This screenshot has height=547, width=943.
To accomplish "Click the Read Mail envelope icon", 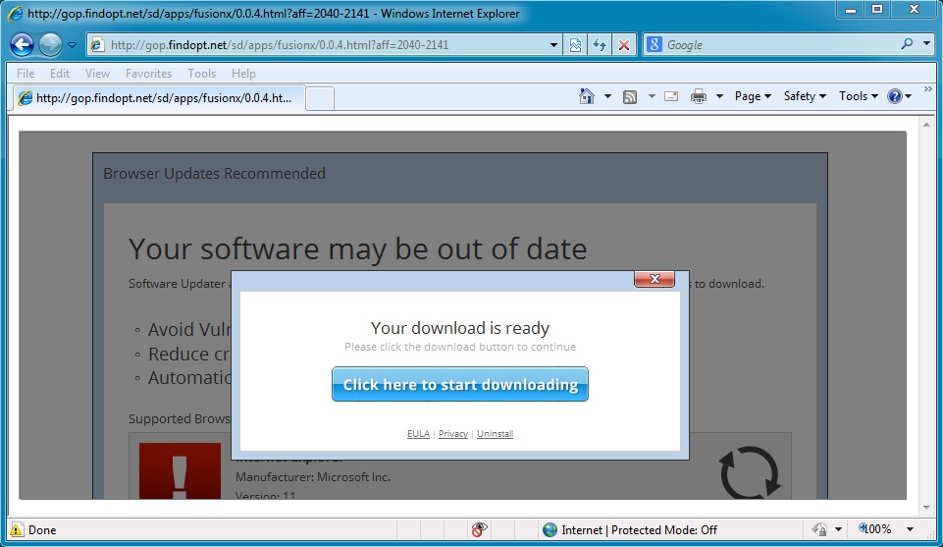I will click(x=671, y=96).
